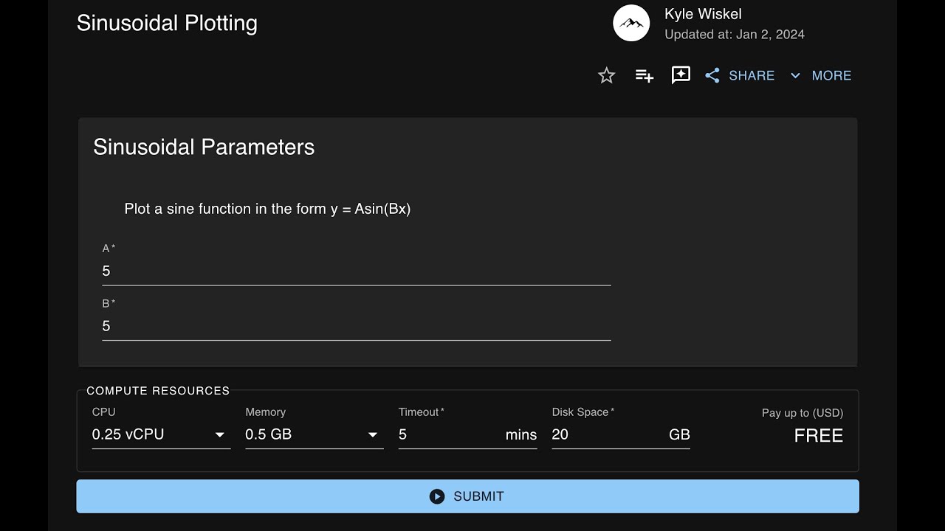Click the FREE price label

pyautogui.click(x=818, y=436)
